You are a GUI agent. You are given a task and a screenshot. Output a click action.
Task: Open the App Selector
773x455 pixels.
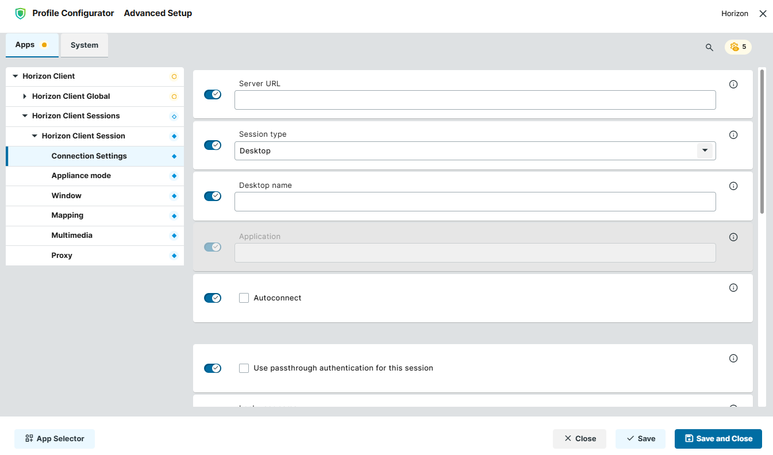click(55, 439)
